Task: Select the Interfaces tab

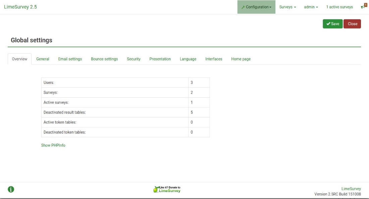Action: click(x=214, y=59)
